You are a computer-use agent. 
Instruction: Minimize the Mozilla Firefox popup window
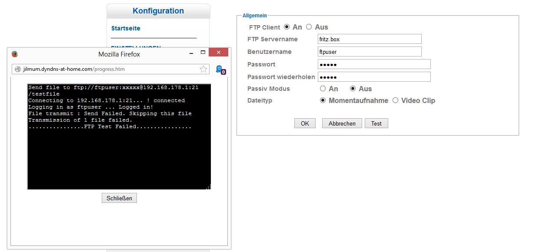point(191,53)
